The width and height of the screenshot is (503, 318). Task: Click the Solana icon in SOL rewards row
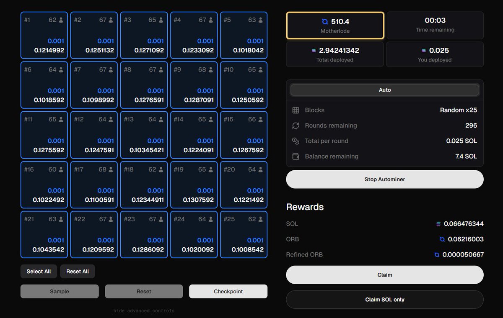click(439, 224)
